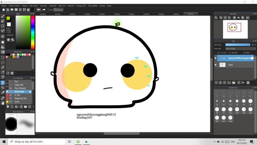This screenshot has height=145, width=257.
Task: Open the Tệp(F) menu
Action: [x=4, y=6]
